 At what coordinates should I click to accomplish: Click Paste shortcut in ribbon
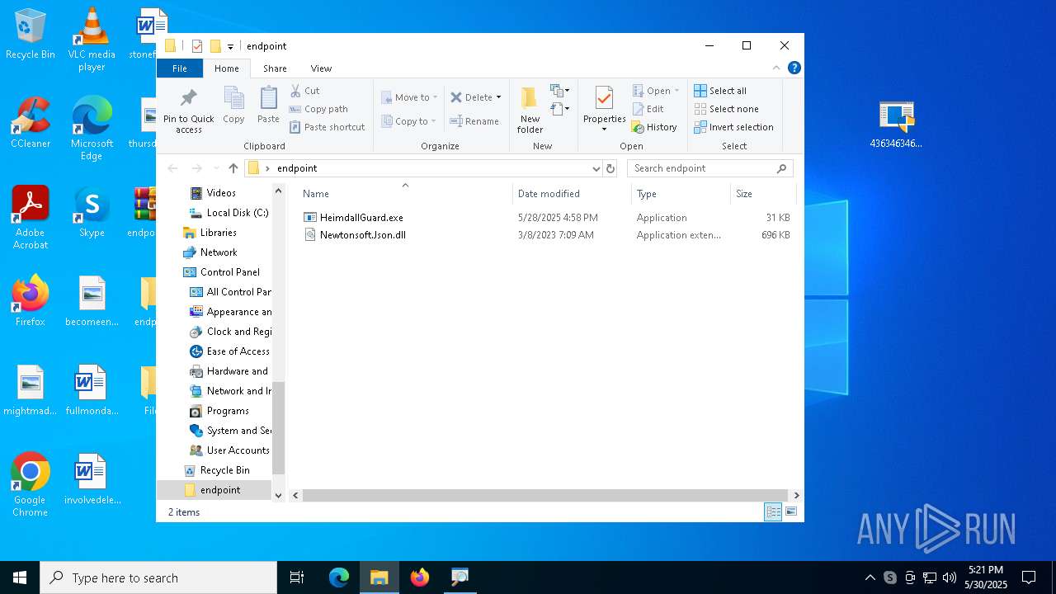(x=327, y=127)
